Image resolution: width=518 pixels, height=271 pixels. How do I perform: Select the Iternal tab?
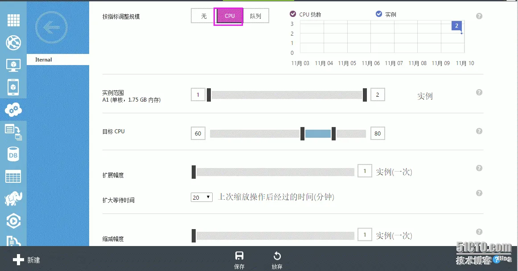(43, 59)
